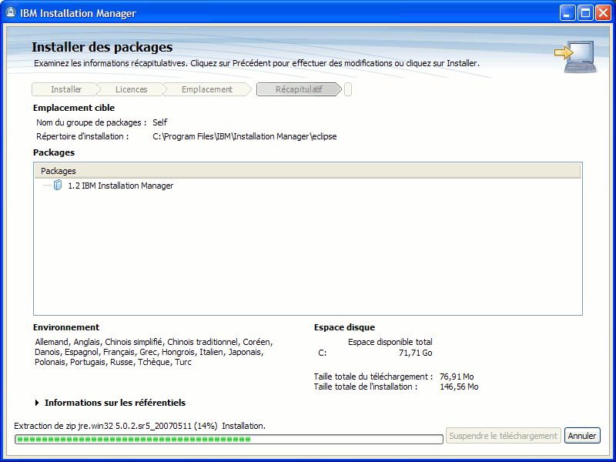Click the Packages column header
Screen dimensions: 616x462
tap(307, 171)
